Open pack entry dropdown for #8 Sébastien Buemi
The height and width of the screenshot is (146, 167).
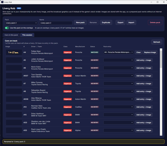(118, 91)
